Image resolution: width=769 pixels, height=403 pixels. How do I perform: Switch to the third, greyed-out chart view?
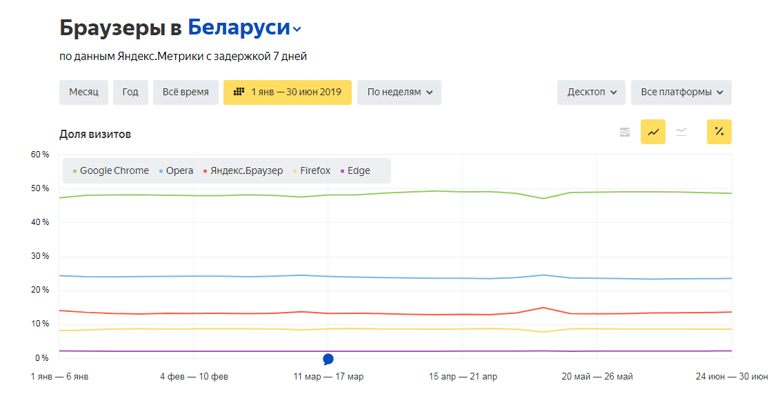point(681,132)
